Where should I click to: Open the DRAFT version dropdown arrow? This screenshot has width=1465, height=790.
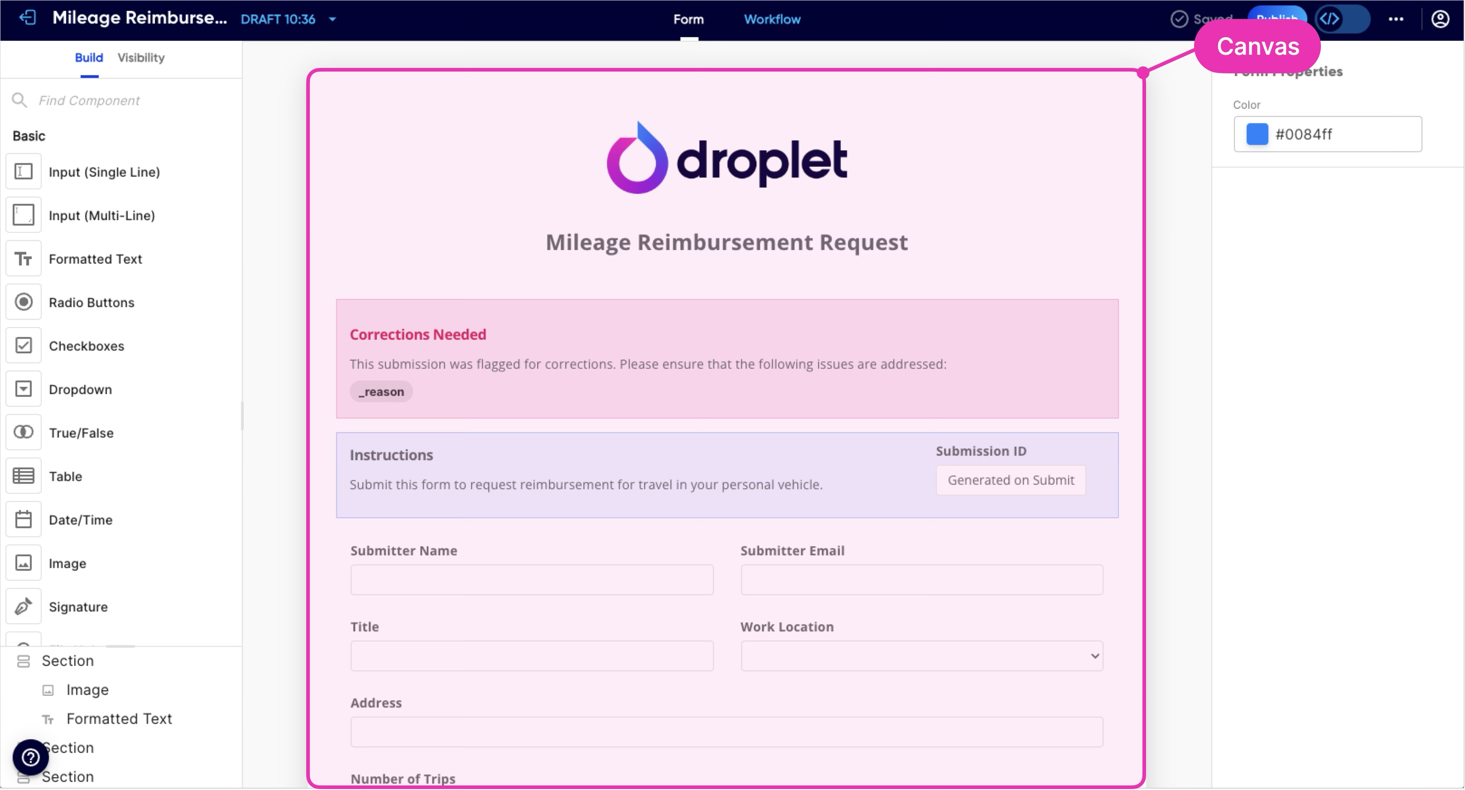point(333,19)
